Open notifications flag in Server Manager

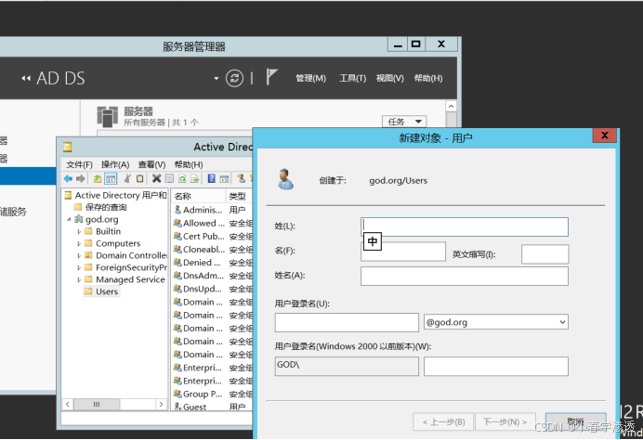(271, 77)
